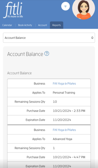Click remaining sessions value 1 for Advanced Yoga
The image size is (98, 168).
coord(54,148)
